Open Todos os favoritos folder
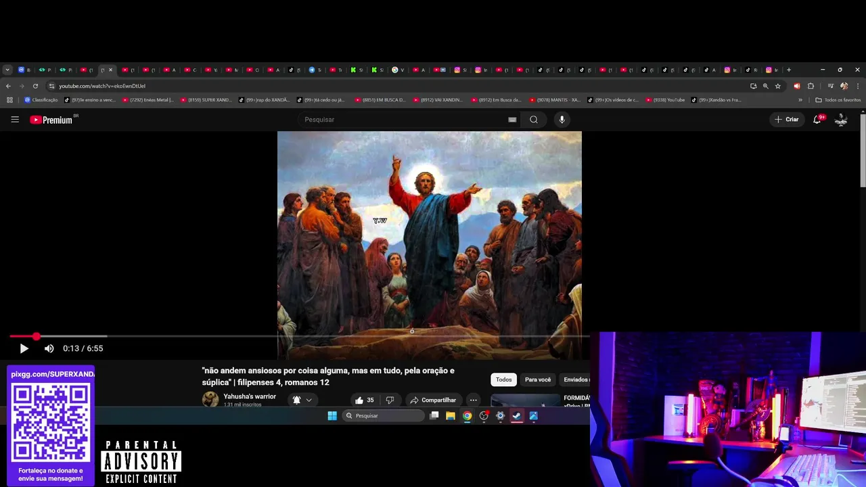The image size is (866, 487). (838, 100)
